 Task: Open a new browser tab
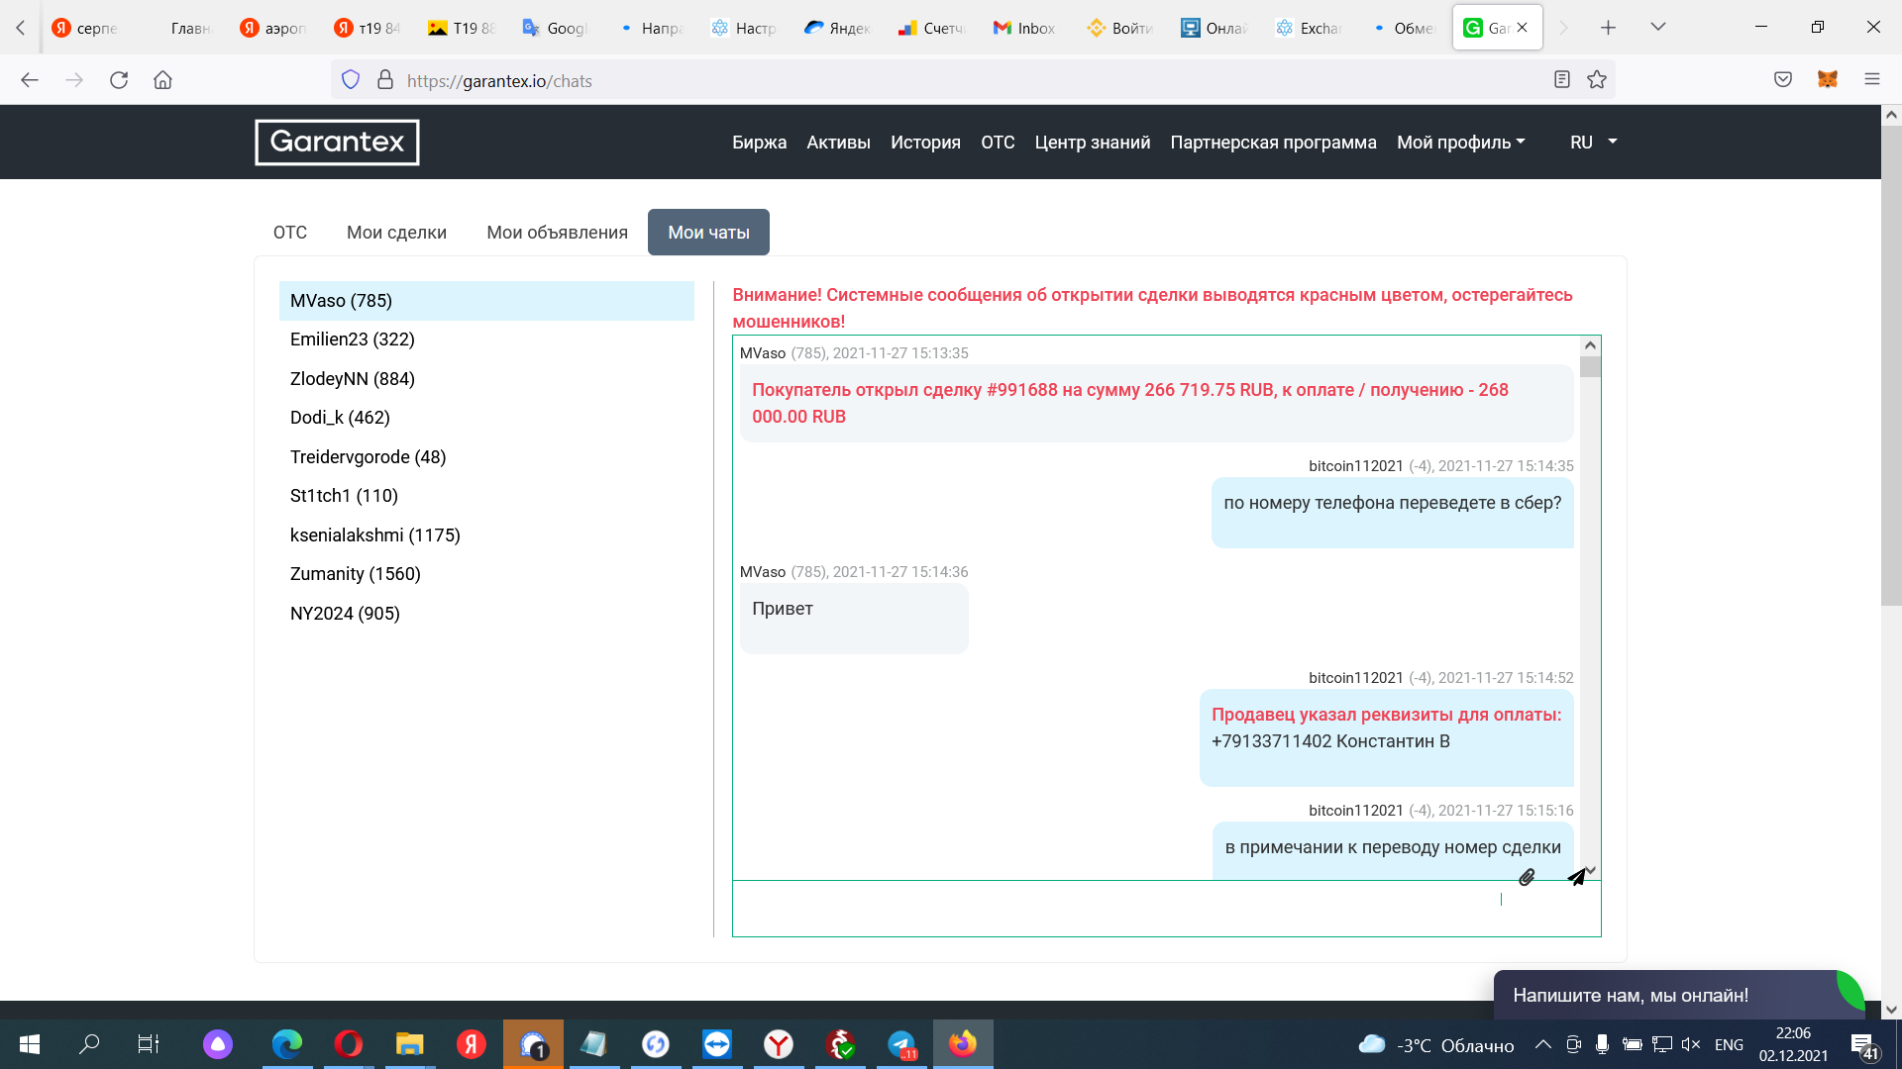tap(1608, 28)
